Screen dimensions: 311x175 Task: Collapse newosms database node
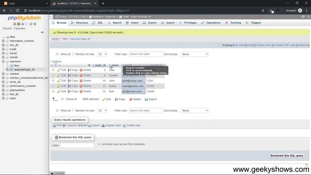click(3, 62)
